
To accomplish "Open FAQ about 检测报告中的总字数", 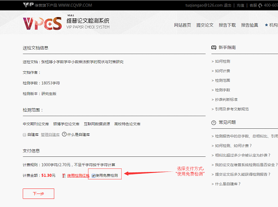I will tap(246, 136).
